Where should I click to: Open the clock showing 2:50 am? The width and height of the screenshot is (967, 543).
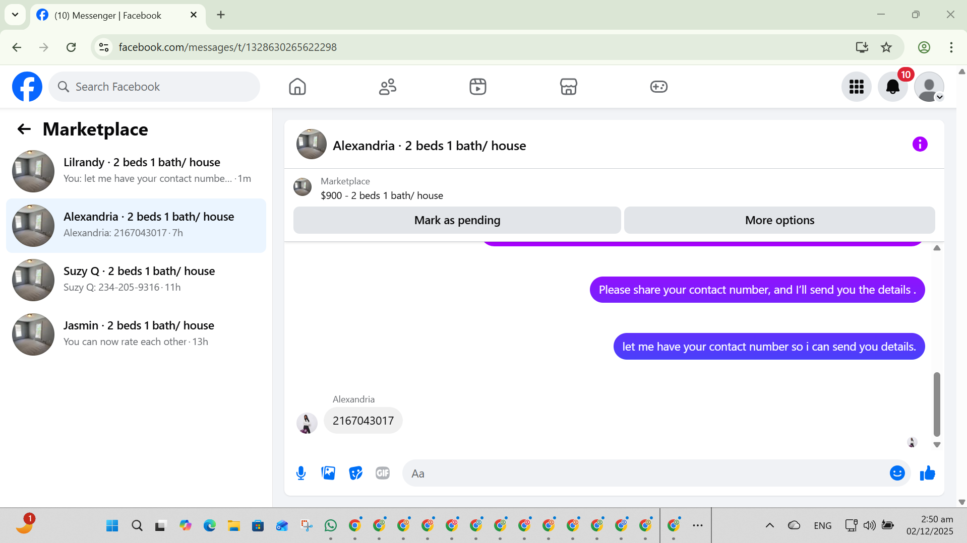pos(930,525)
